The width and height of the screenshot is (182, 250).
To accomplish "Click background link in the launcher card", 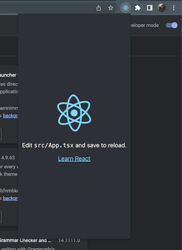I will point(11,116).
